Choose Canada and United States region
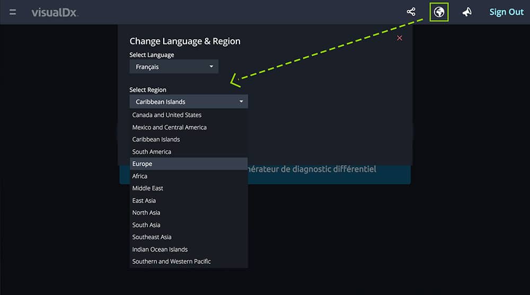Image resolution: width=530 pixels, height=295 pixels. click(167, 115)
